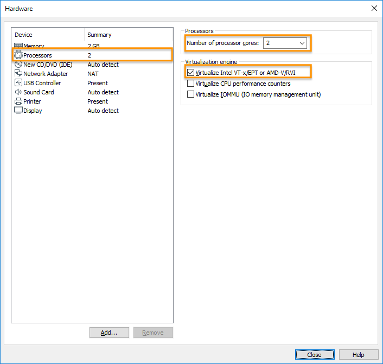383x364 pixels.
Task: Enable Virtualize IOMMU checkbox
Action: point(190,94)
